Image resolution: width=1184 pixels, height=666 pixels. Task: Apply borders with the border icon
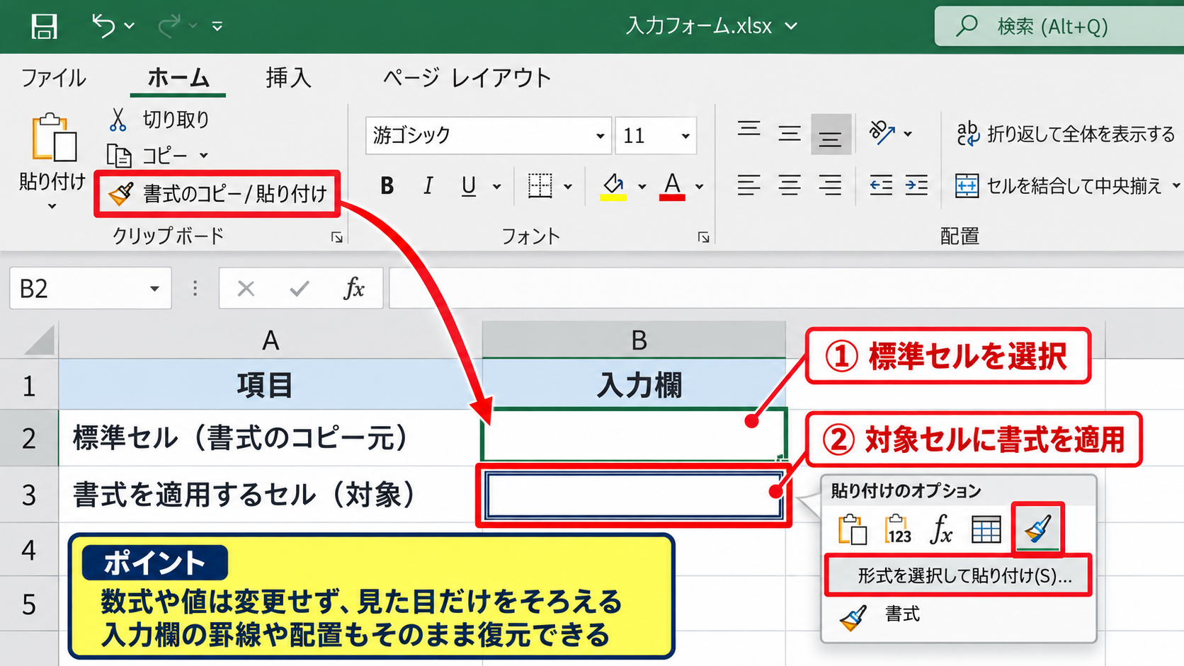(x=540, y=186)
